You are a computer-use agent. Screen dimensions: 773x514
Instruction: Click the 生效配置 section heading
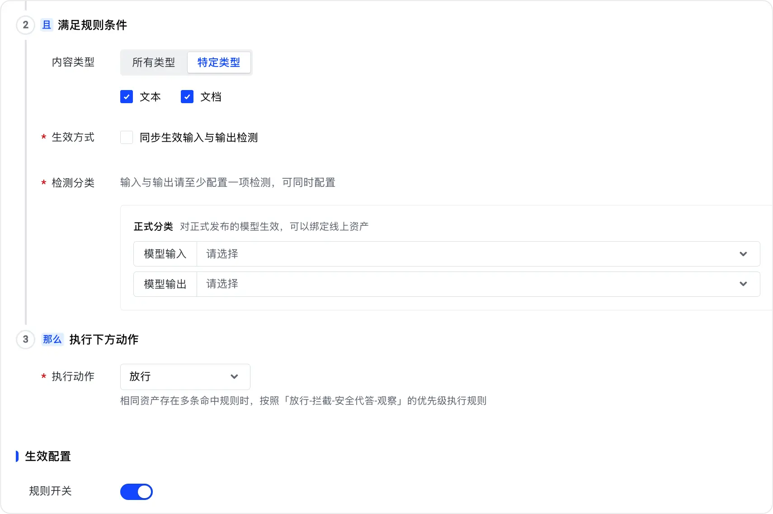coord(48,457)
